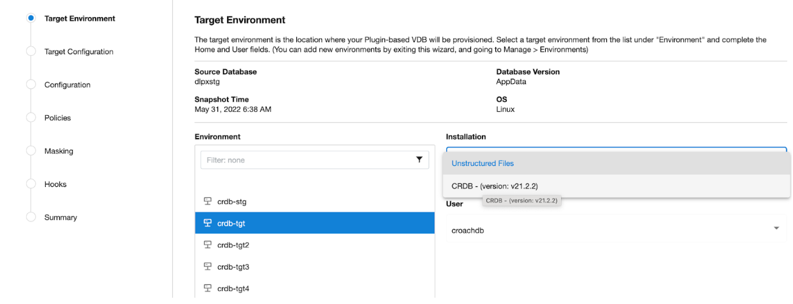Click the host icon of selected crdb-tgt

pos(207,223)
